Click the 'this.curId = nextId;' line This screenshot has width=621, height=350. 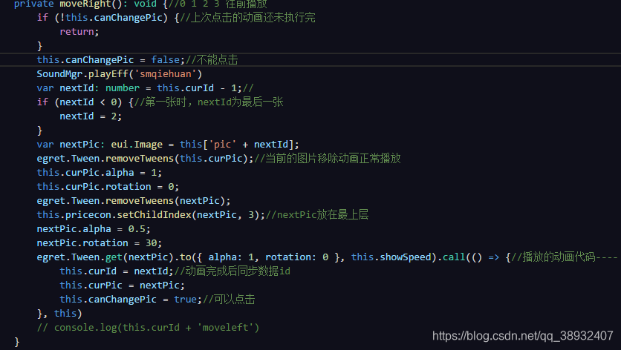[x=175, y=271]
